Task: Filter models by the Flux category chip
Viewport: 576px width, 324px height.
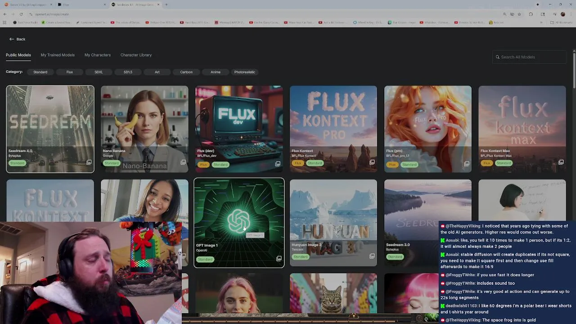Action: point(69,72)
